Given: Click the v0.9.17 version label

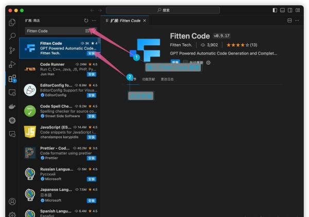Looking at the screenshot, I should coord(221,36).
